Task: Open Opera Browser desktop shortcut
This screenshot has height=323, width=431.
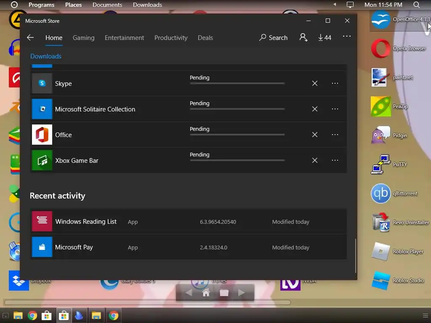Action: click(x=399, y=48)
